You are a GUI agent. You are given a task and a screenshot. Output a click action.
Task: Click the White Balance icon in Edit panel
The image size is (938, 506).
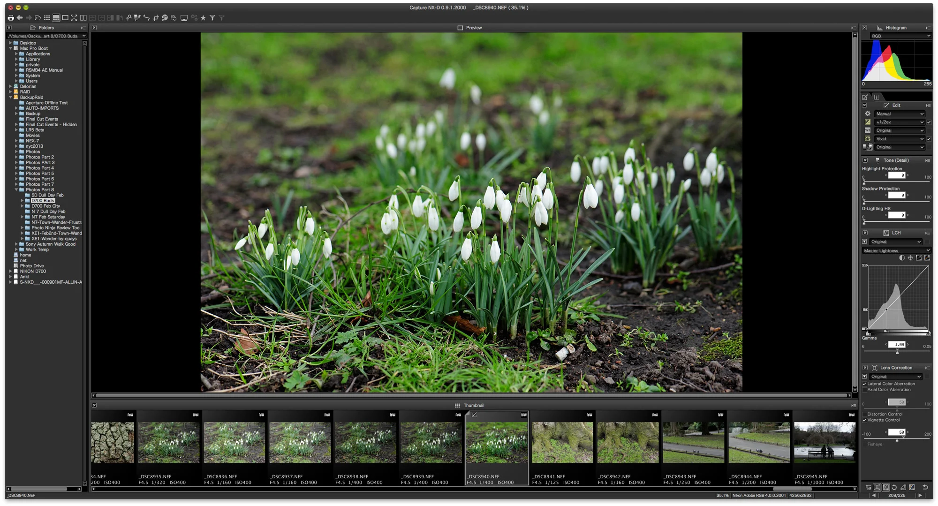coord(868,130)
